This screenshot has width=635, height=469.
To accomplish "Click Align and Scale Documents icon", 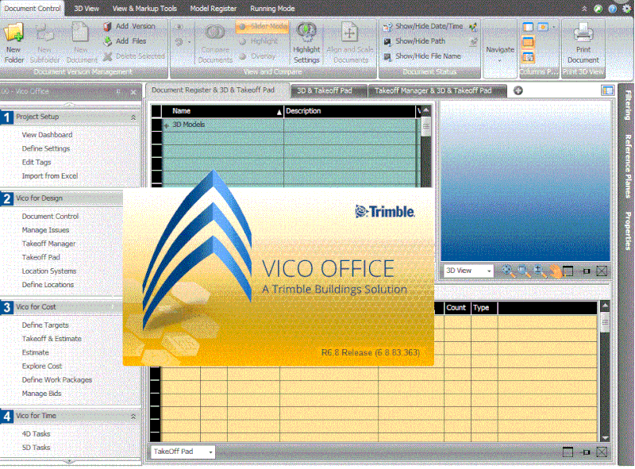I will (349, 33).
